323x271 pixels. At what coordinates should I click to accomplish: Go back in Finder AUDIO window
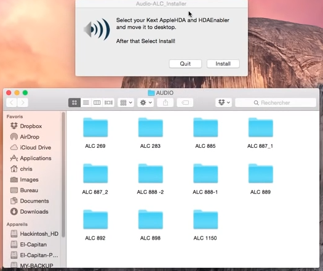coord(12,102)
